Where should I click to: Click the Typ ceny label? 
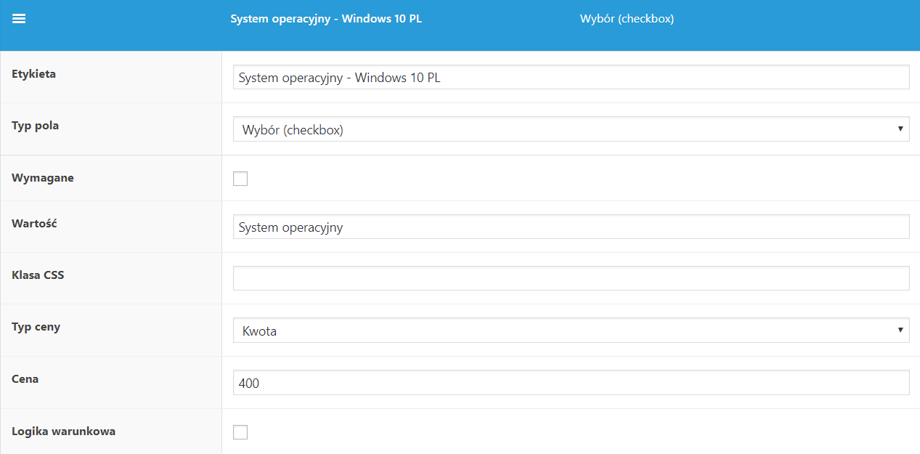(36, 327)
